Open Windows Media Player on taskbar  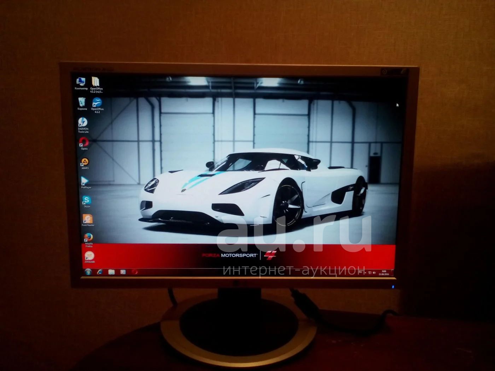tap(123, 272)
